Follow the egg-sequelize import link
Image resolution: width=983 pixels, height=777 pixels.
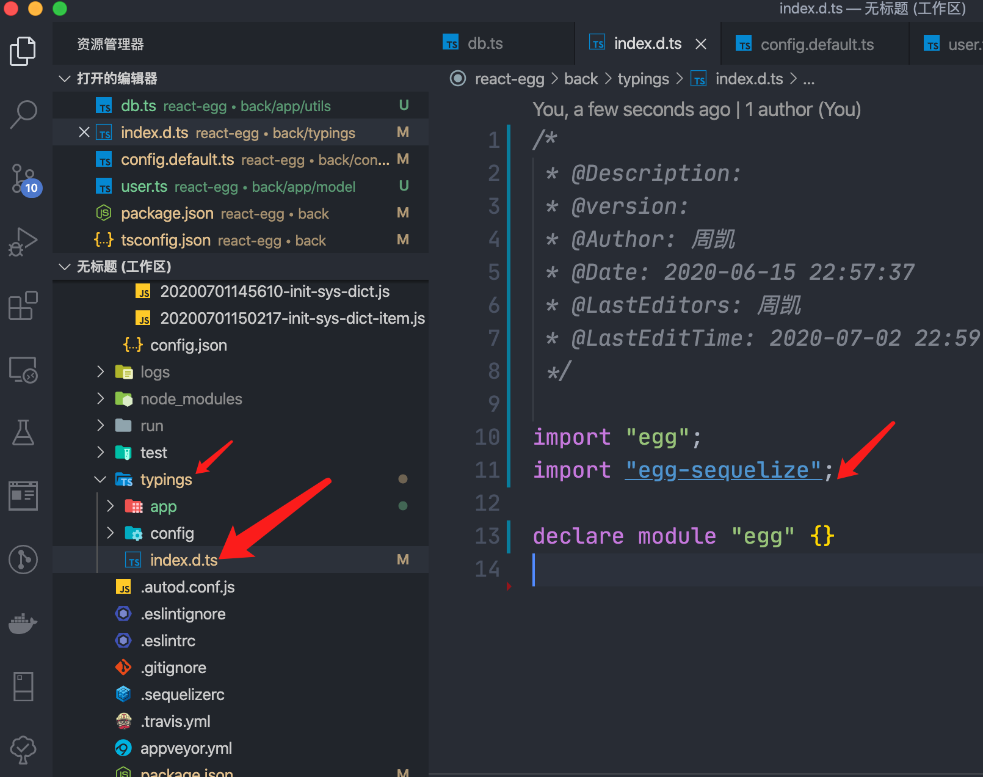[x=723, y=470]
